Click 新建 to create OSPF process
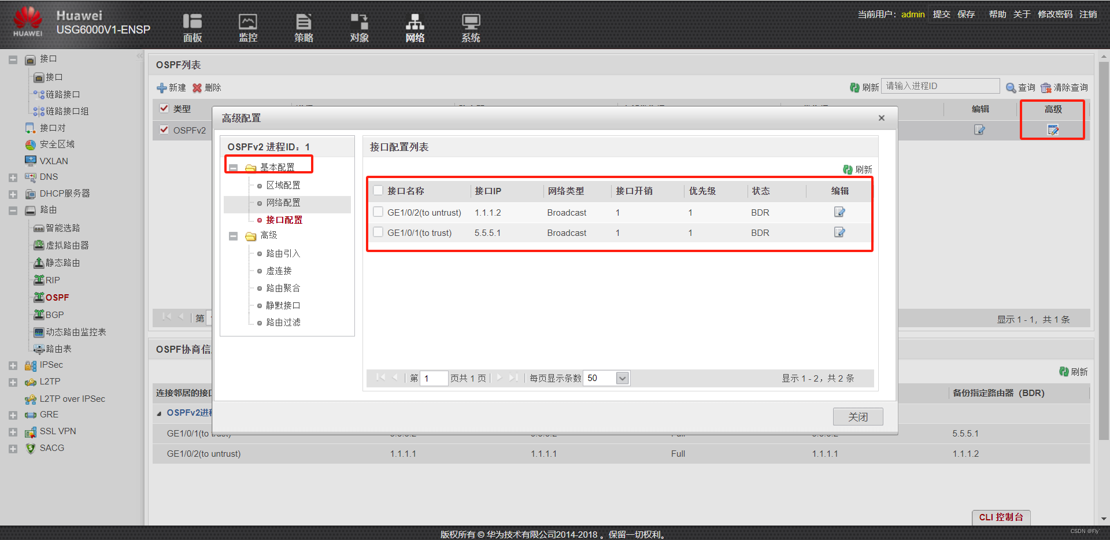This screenshot has height=540, width=1110. [171, 88]
